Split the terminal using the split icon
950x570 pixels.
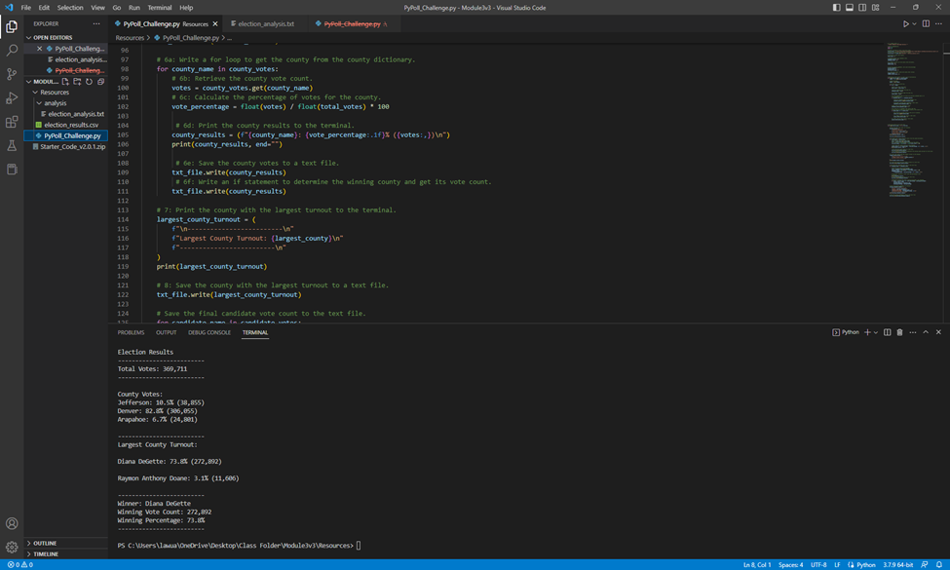click(x=888, y=332)
